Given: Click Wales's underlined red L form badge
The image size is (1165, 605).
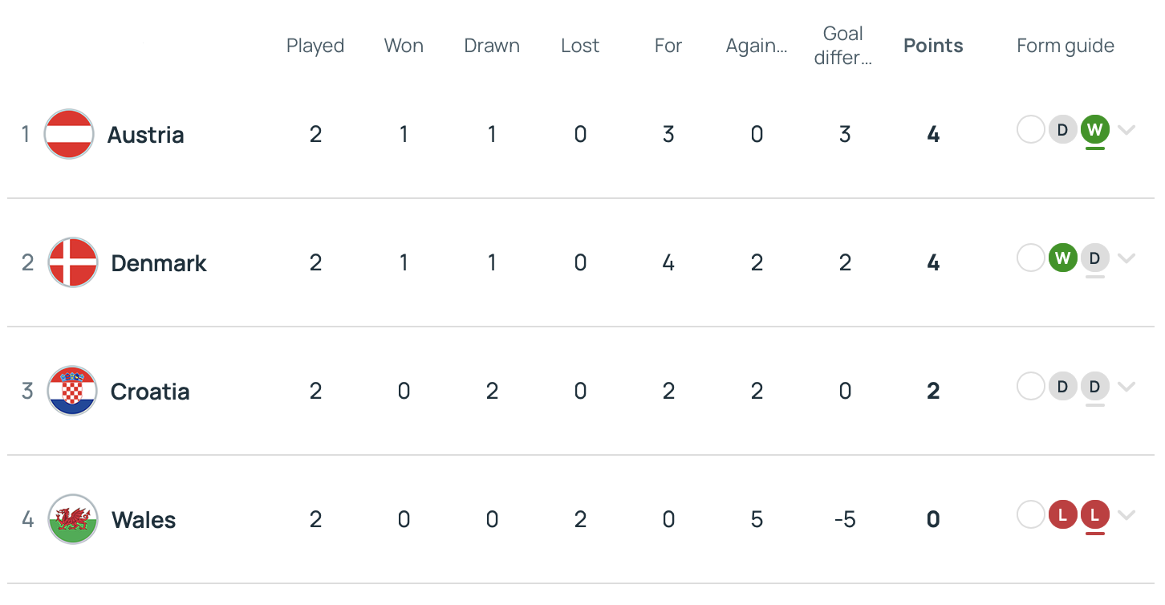Looking at the screenshot, I should coord(1094,514).
